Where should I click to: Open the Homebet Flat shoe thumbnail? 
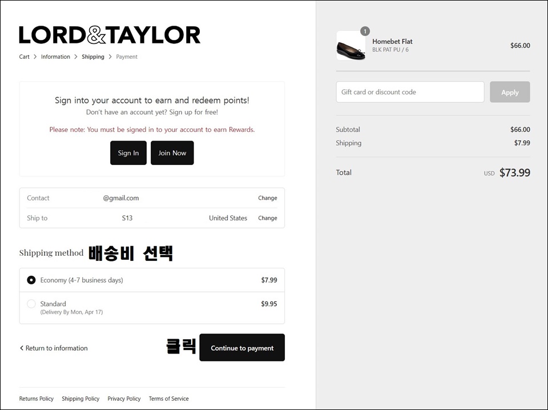pos(351,46)
